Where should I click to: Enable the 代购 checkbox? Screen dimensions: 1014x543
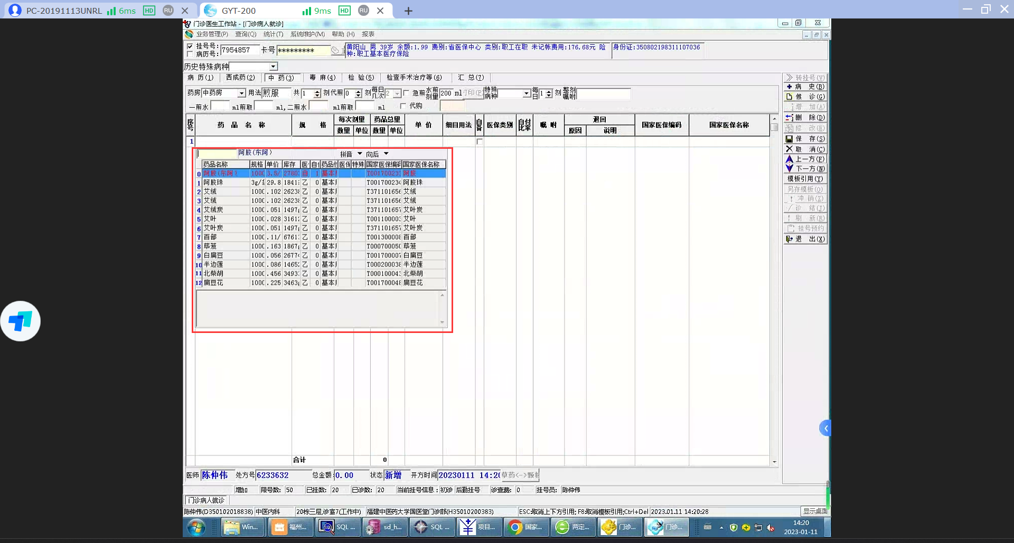click(403, 106)
